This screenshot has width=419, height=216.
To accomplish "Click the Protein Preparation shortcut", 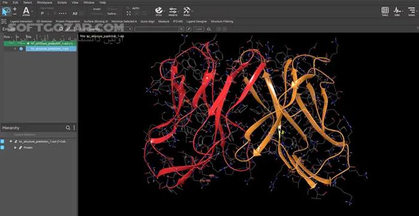I will click(68, 22).
